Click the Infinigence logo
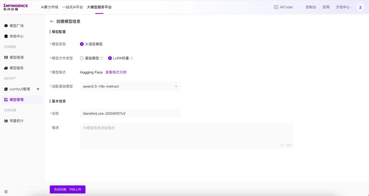Screen dimensions: 369x196 pos(15,7)
